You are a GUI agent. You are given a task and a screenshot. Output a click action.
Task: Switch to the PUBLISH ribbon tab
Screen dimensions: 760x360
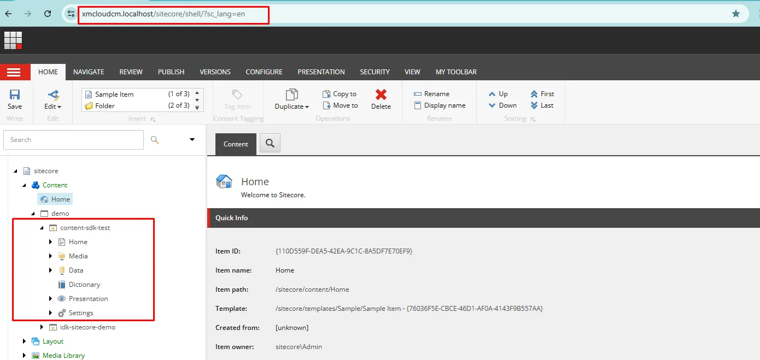(171, 72)
